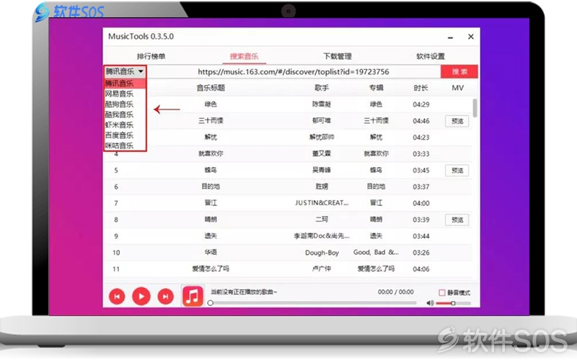Select song title 遗失 in row 9
This screenshot has height=360, width=577.
(x=211, y=236)
